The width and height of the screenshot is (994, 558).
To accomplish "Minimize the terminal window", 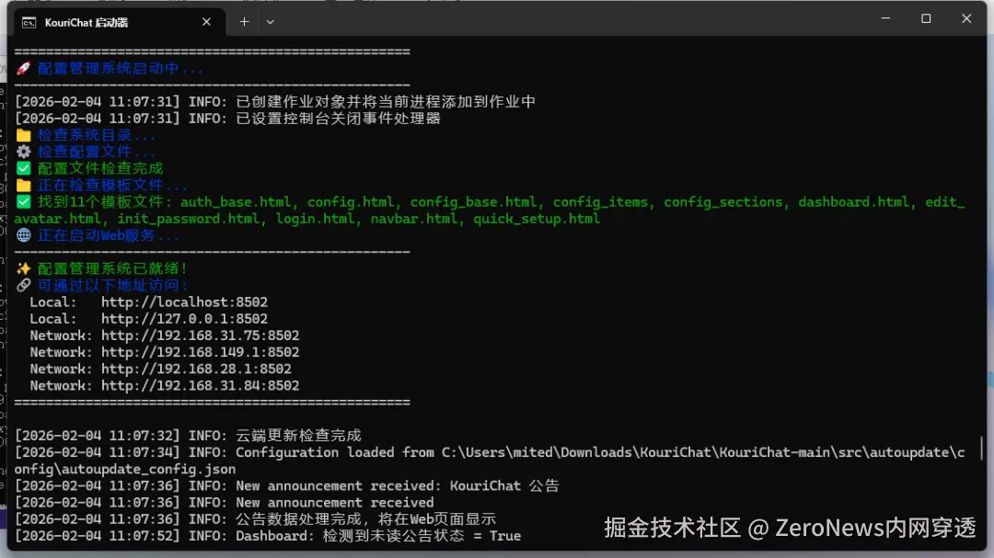I will [885, 18].
